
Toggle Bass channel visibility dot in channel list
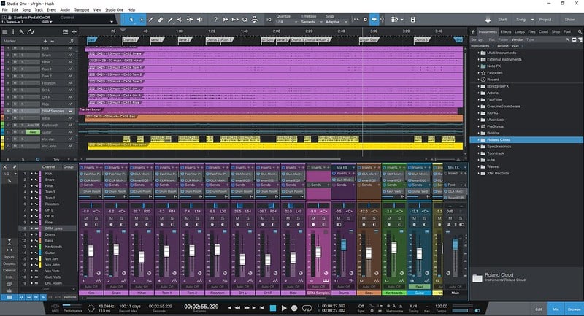31,240
